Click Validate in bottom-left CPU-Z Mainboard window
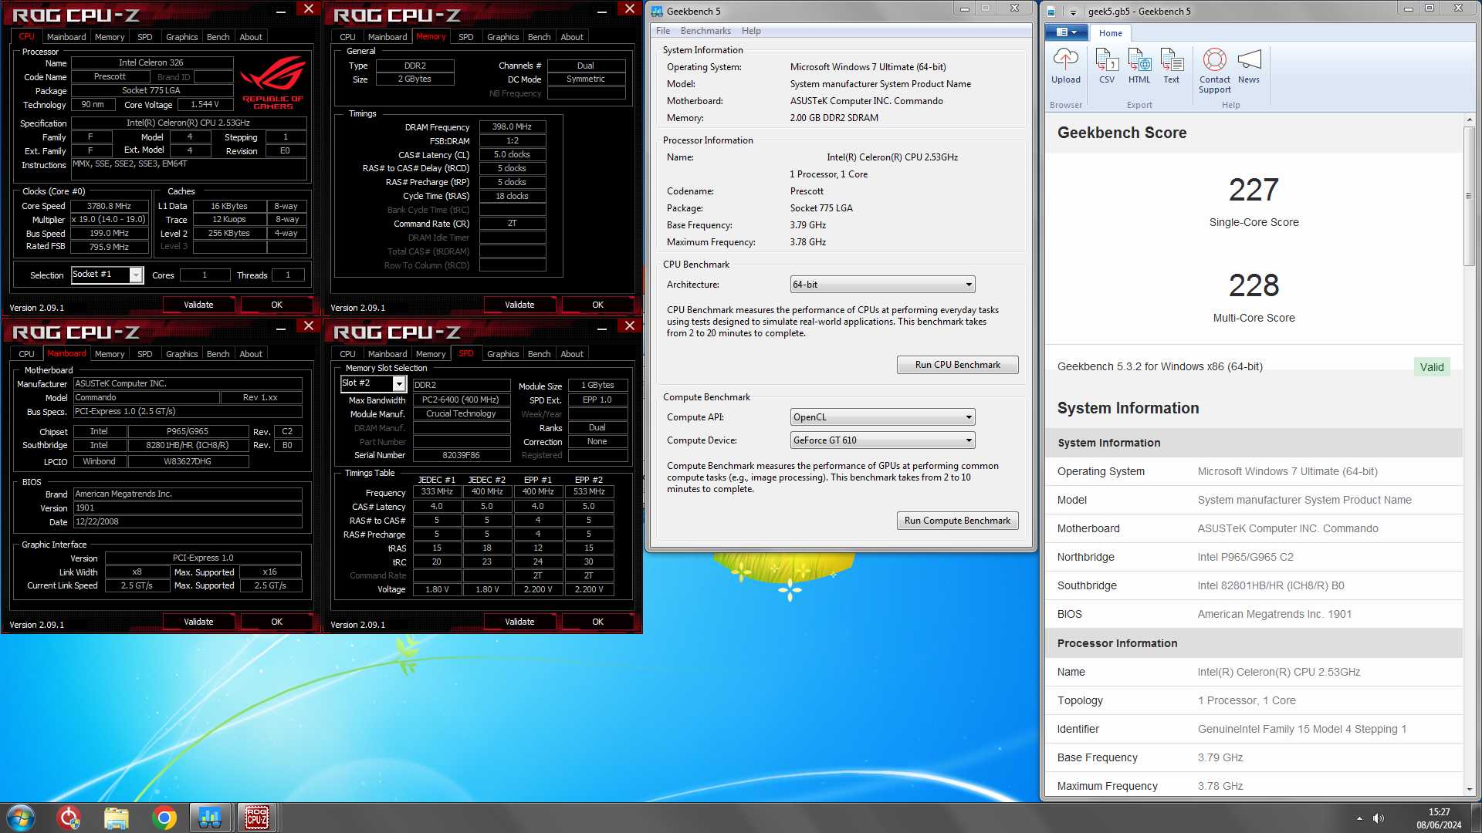Screen dimensions: 1482x833 pos(198,622)
